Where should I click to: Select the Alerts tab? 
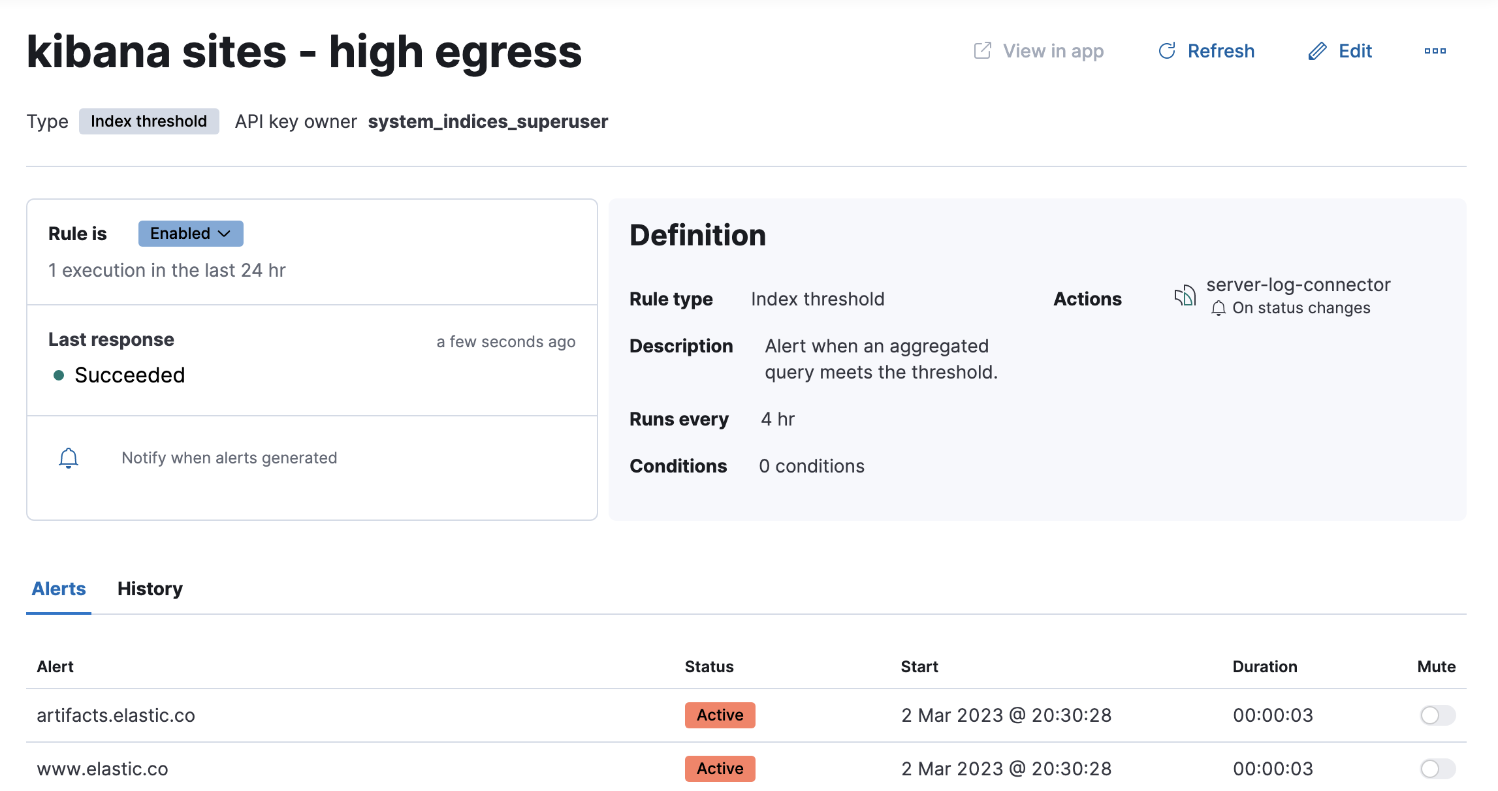pyautogui.click(x=59, y=589)
